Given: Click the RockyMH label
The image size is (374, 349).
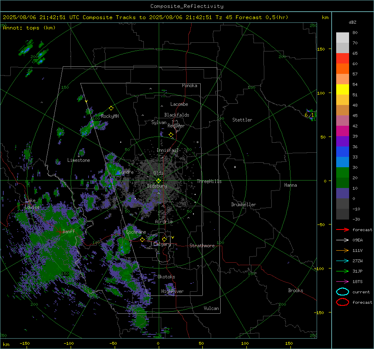Looking at the screenshot, I should coord(110,116).
